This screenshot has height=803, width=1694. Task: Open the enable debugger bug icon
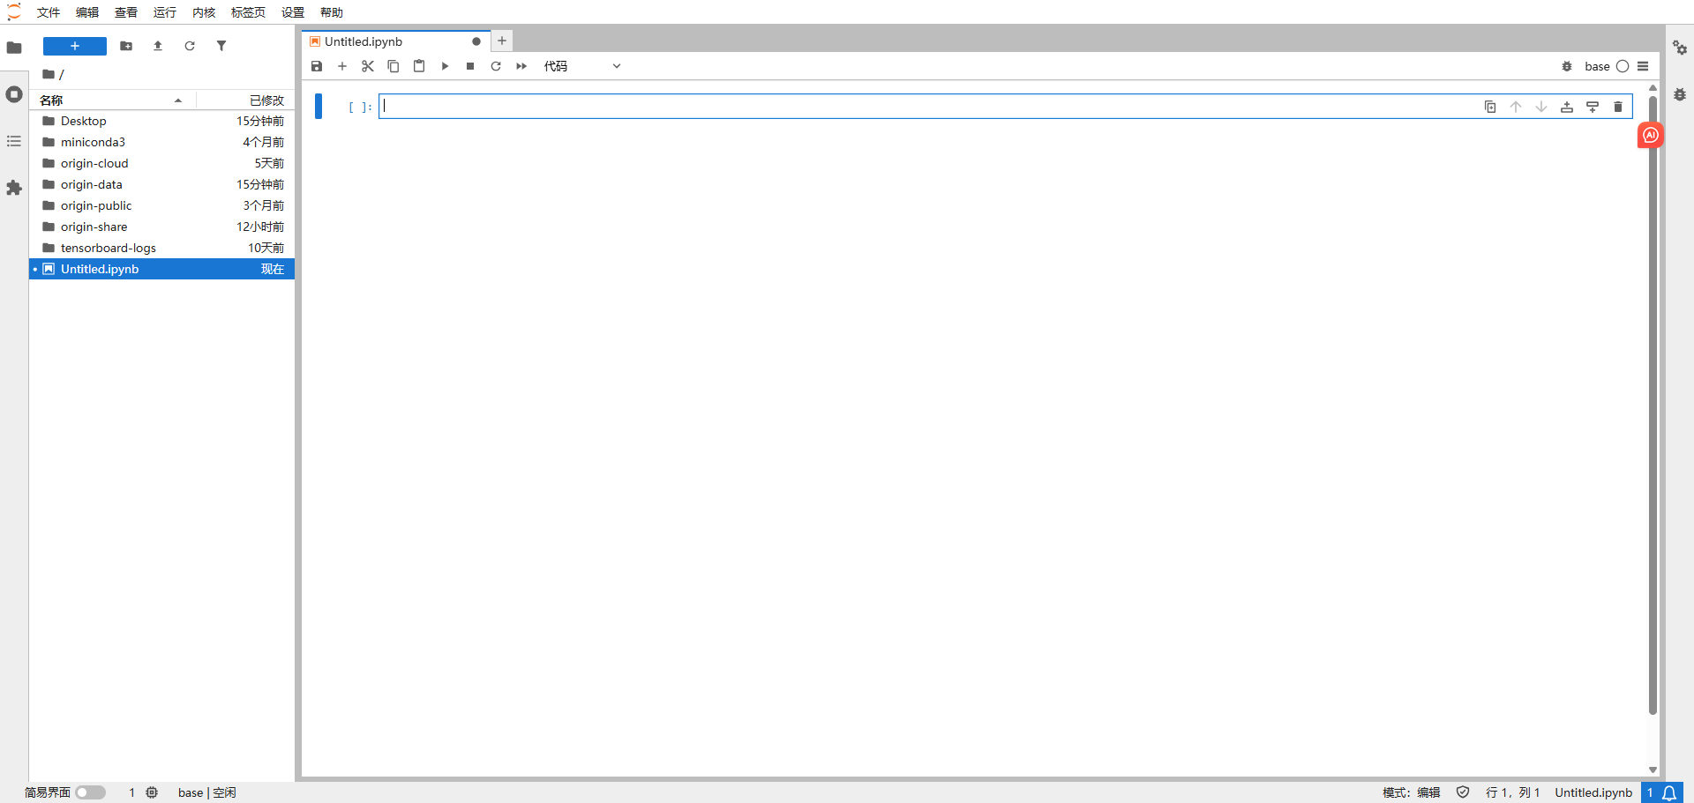click(1567, 66)
